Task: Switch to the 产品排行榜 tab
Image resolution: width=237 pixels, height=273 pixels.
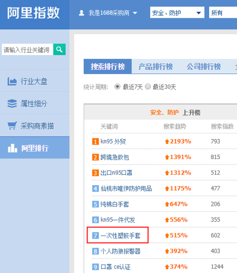Action: [x=156, y=66]
